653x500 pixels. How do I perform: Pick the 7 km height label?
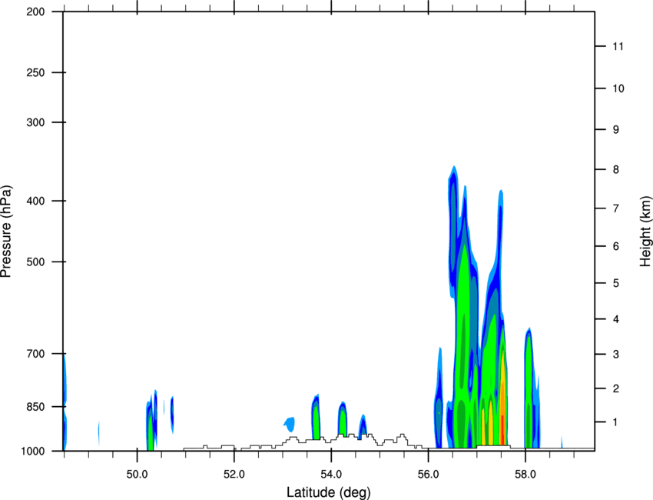click(x=616, y=208)
